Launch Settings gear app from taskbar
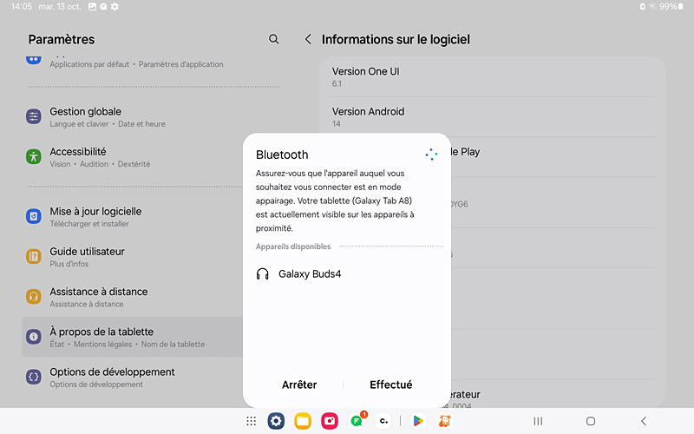The image size is (694, 434). [276, 421]
